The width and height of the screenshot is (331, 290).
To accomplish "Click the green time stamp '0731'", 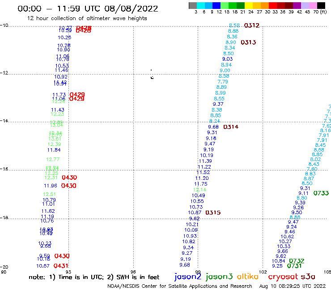I will tap(294, 266).
